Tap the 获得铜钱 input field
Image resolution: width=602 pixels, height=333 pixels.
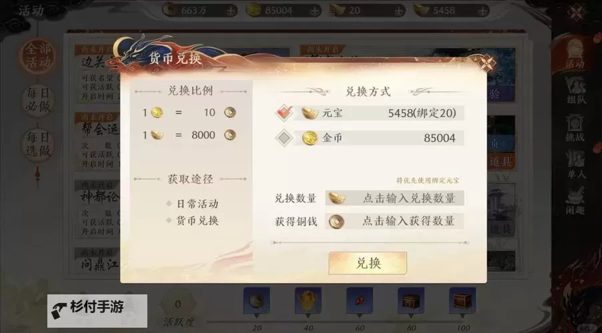click(x=394, y=221)
